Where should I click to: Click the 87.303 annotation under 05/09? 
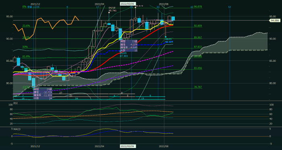tap(124, 56)
